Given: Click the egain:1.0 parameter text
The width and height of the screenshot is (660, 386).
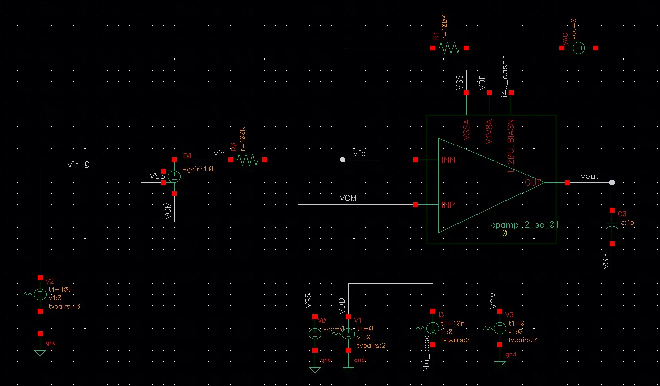Looking at the screenshot, I should [198, 169].
